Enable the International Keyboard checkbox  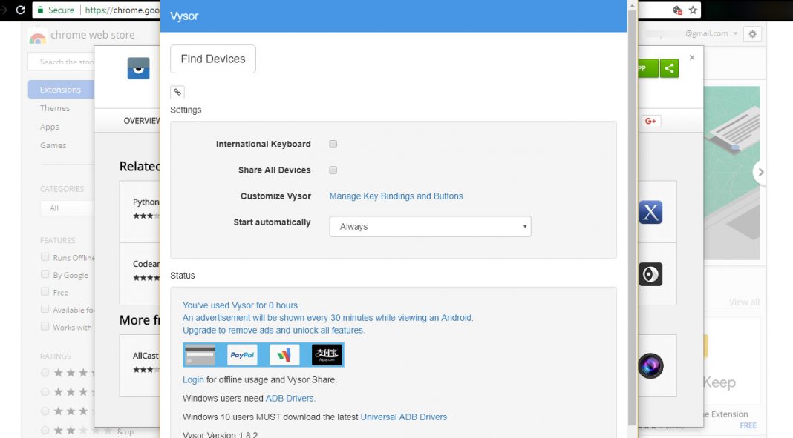[x=333, y=144]
